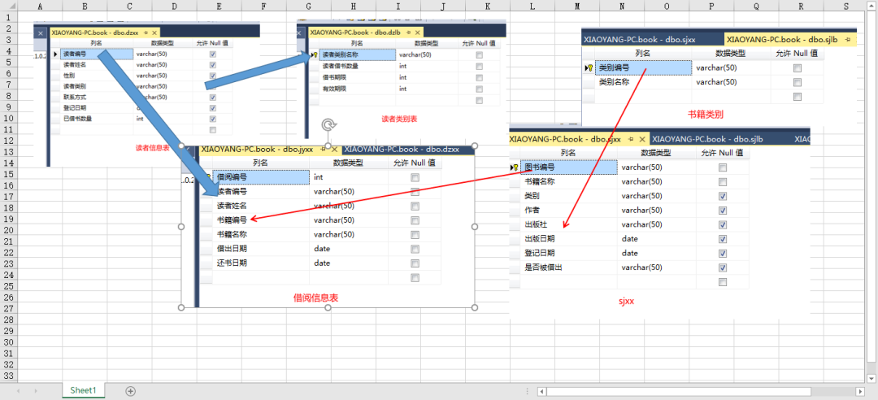Click the 数据类型 header in dbo.jyxx table
878x400 pixels.
tap(348, 163)
